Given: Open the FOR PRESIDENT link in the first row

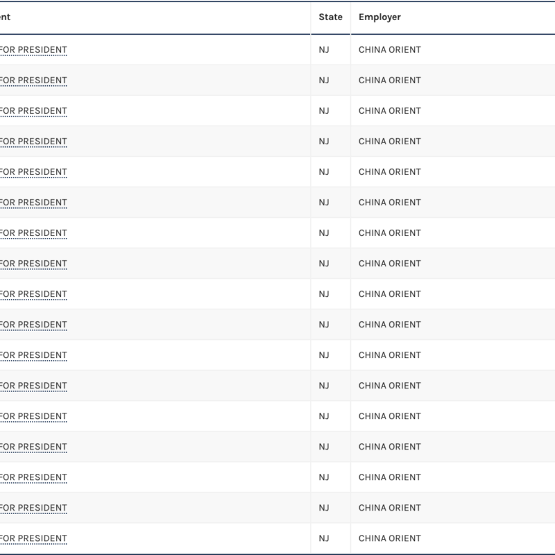Looking at the screenshot, I should pyautogui.click(x=33, y=50).
